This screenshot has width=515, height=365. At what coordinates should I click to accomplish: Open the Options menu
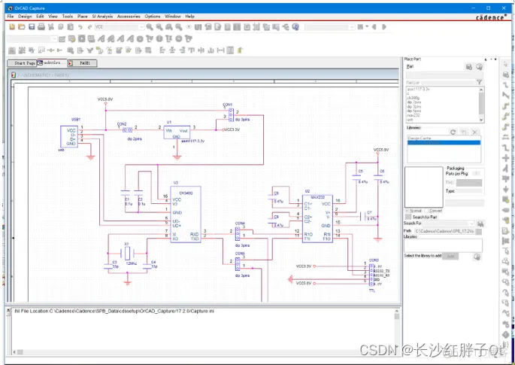click(153, 16)
